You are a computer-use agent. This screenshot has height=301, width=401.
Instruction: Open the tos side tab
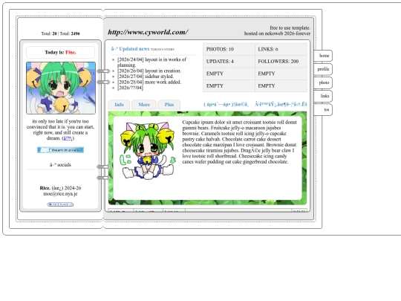323,109
